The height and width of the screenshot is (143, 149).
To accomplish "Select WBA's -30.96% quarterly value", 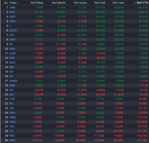I will point(80,140).
